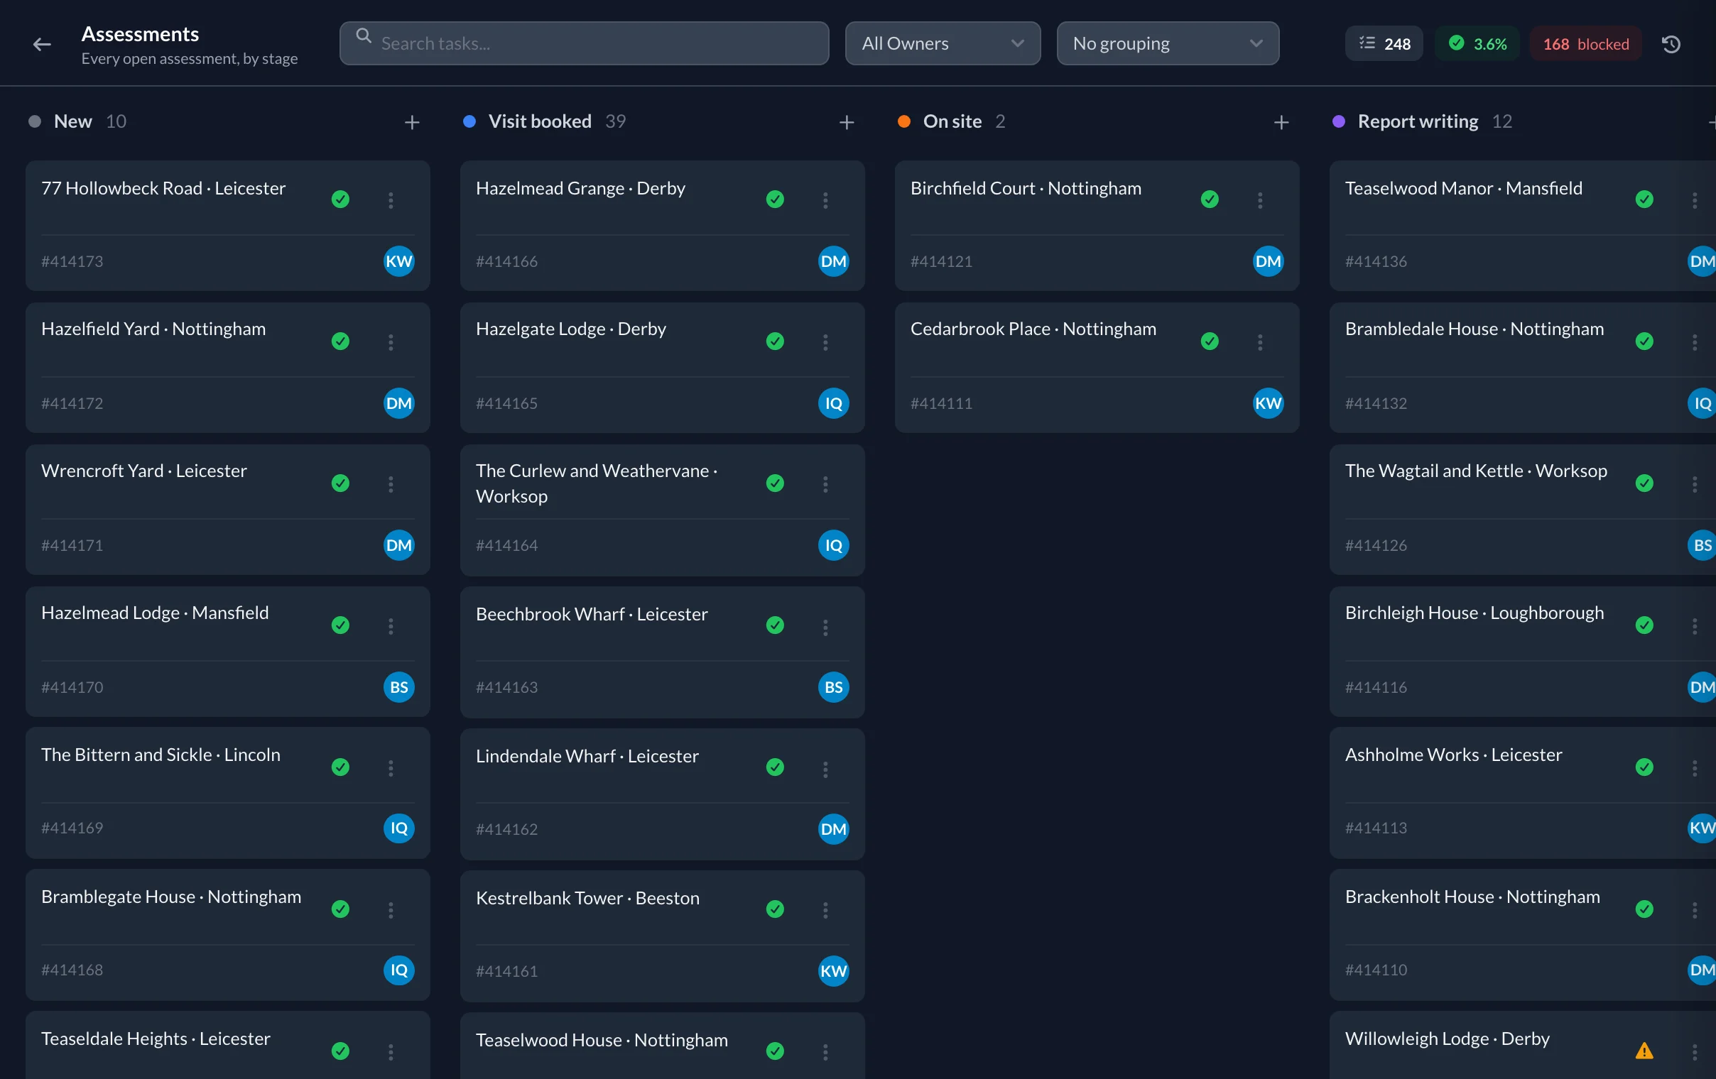Open the kebab menu on Wrencroft Yard card

pos(391,484)
